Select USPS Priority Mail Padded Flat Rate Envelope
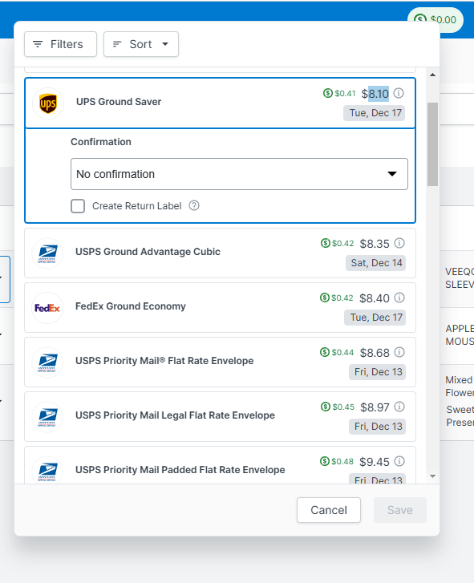The height and width of the screenshot is (583, 474). pos(220,465)
